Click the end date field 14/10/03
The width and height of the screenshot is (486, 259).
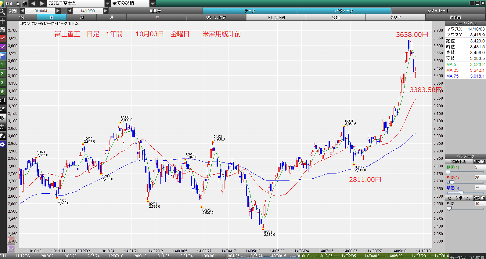tap(88, 11)
